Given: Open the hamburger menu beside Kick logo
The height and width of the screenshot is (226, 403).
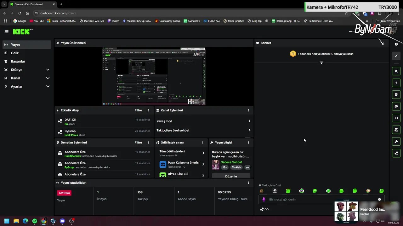Looking at the screenshot, I should (7, 32).
